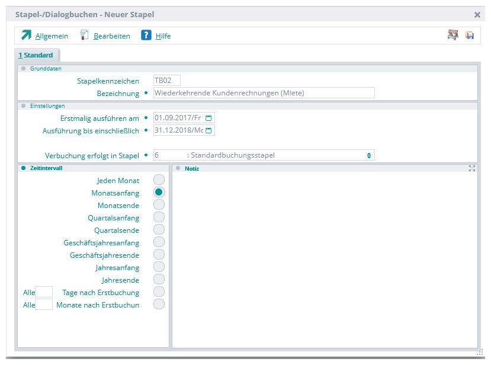Open the Bearbeiten menu
The image size is (491, 365).
111,36
